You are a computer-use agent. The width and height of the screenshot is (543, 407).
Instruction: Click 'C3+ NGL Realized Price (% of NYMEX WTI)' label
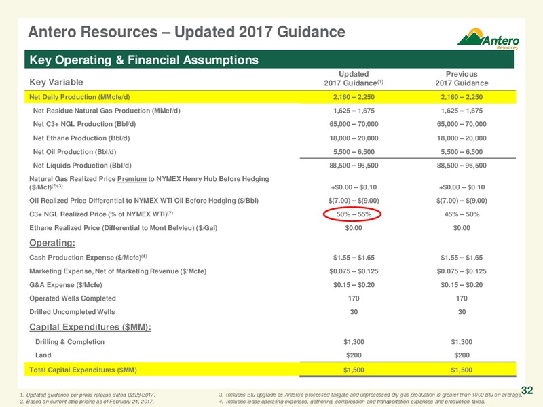(101, 214)
